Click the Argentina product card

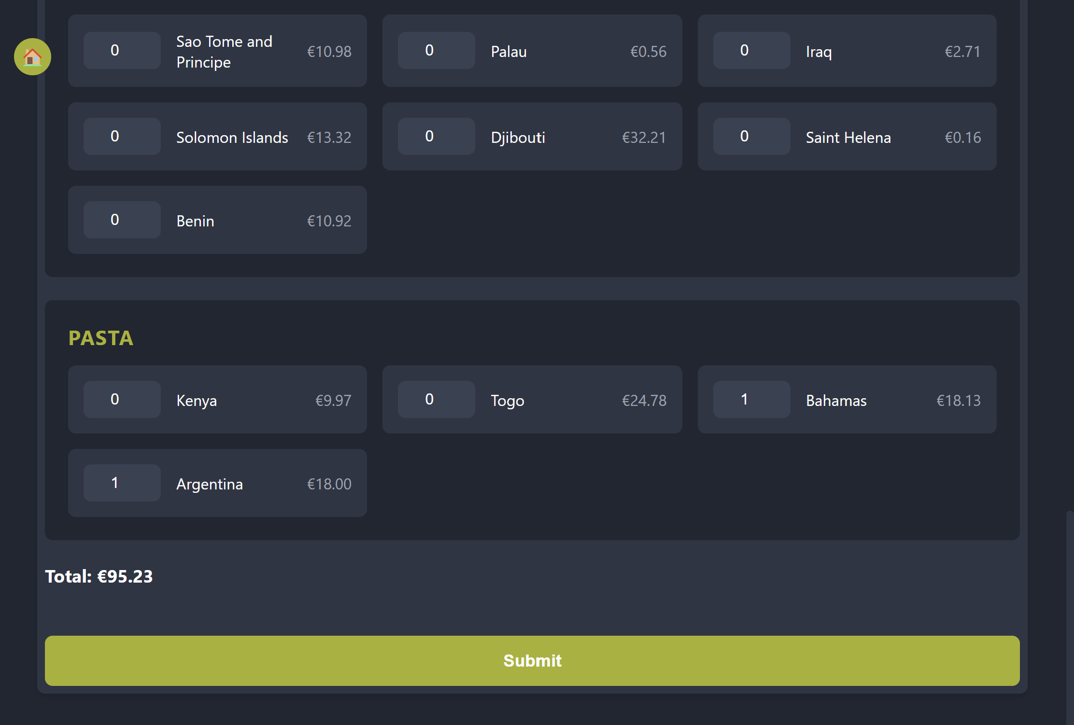(217, 483)
